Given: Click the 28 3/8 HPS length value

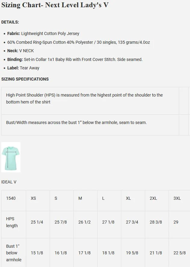Looking at the screenshot, I should (x=156, y=222).
